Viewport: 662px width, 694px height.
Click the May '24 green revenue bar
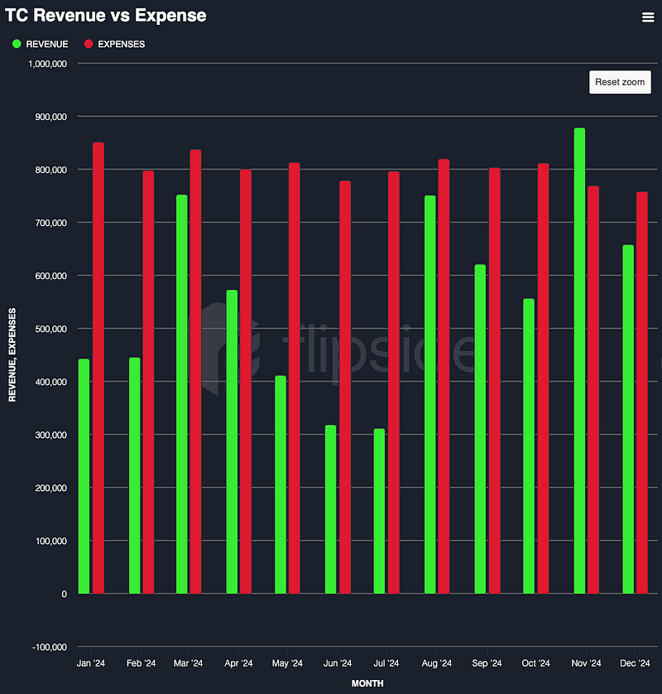coord(281,484)
